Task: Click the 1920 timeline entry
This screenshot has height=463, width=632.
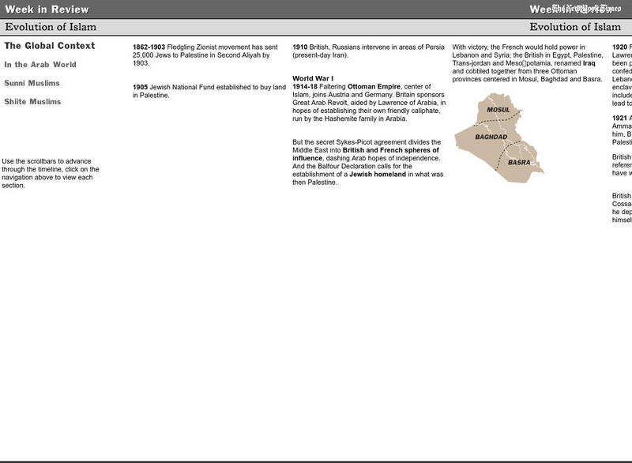Action: 622,75
